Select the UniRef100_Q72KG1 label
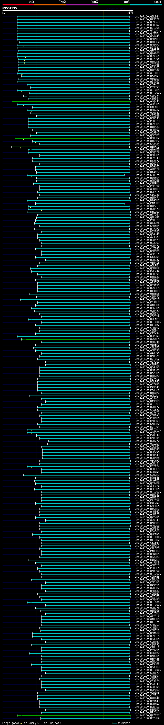The image size is (164, 725). (x=147, y=517)
